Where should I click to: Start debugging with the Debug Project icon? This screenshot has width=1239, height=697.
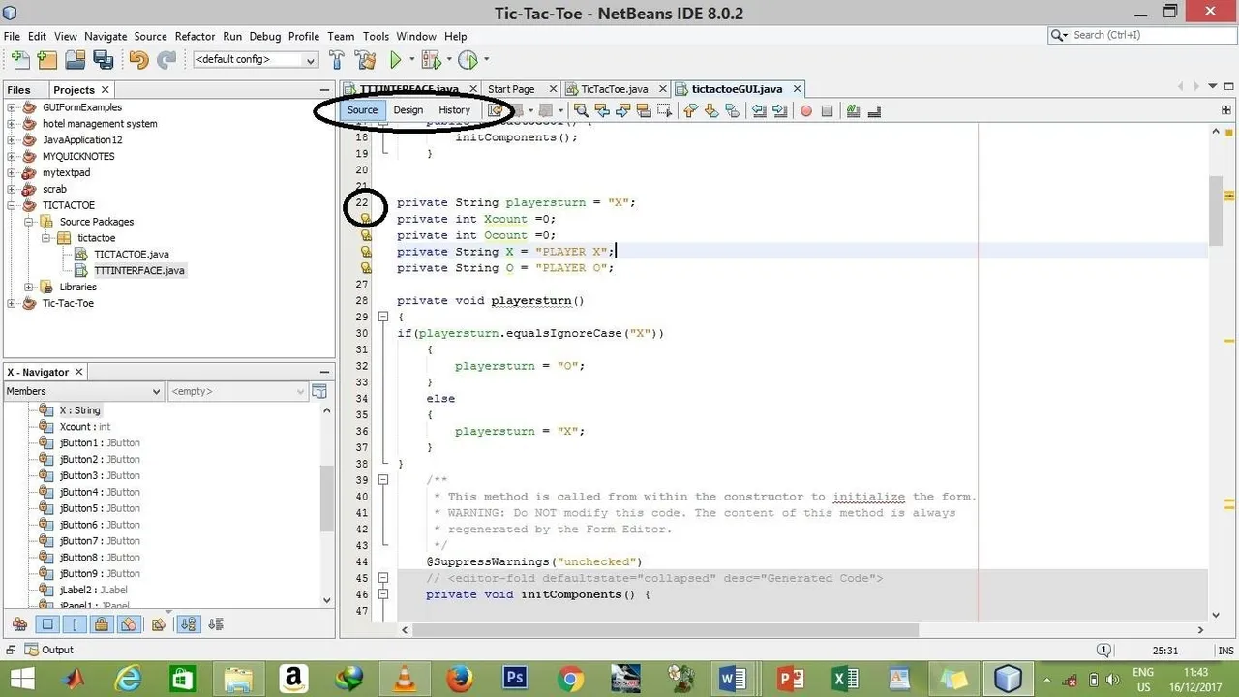(430, 60)
